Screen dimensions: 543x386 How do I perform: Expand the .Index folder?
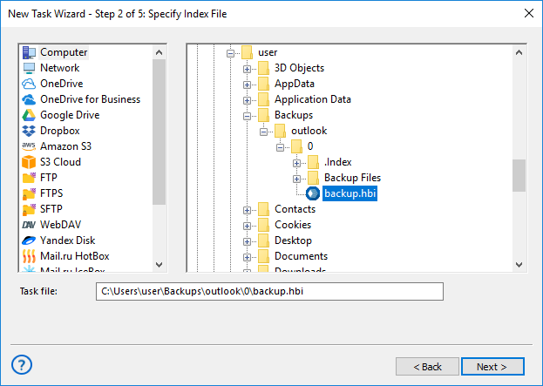(x=297, y=163)
